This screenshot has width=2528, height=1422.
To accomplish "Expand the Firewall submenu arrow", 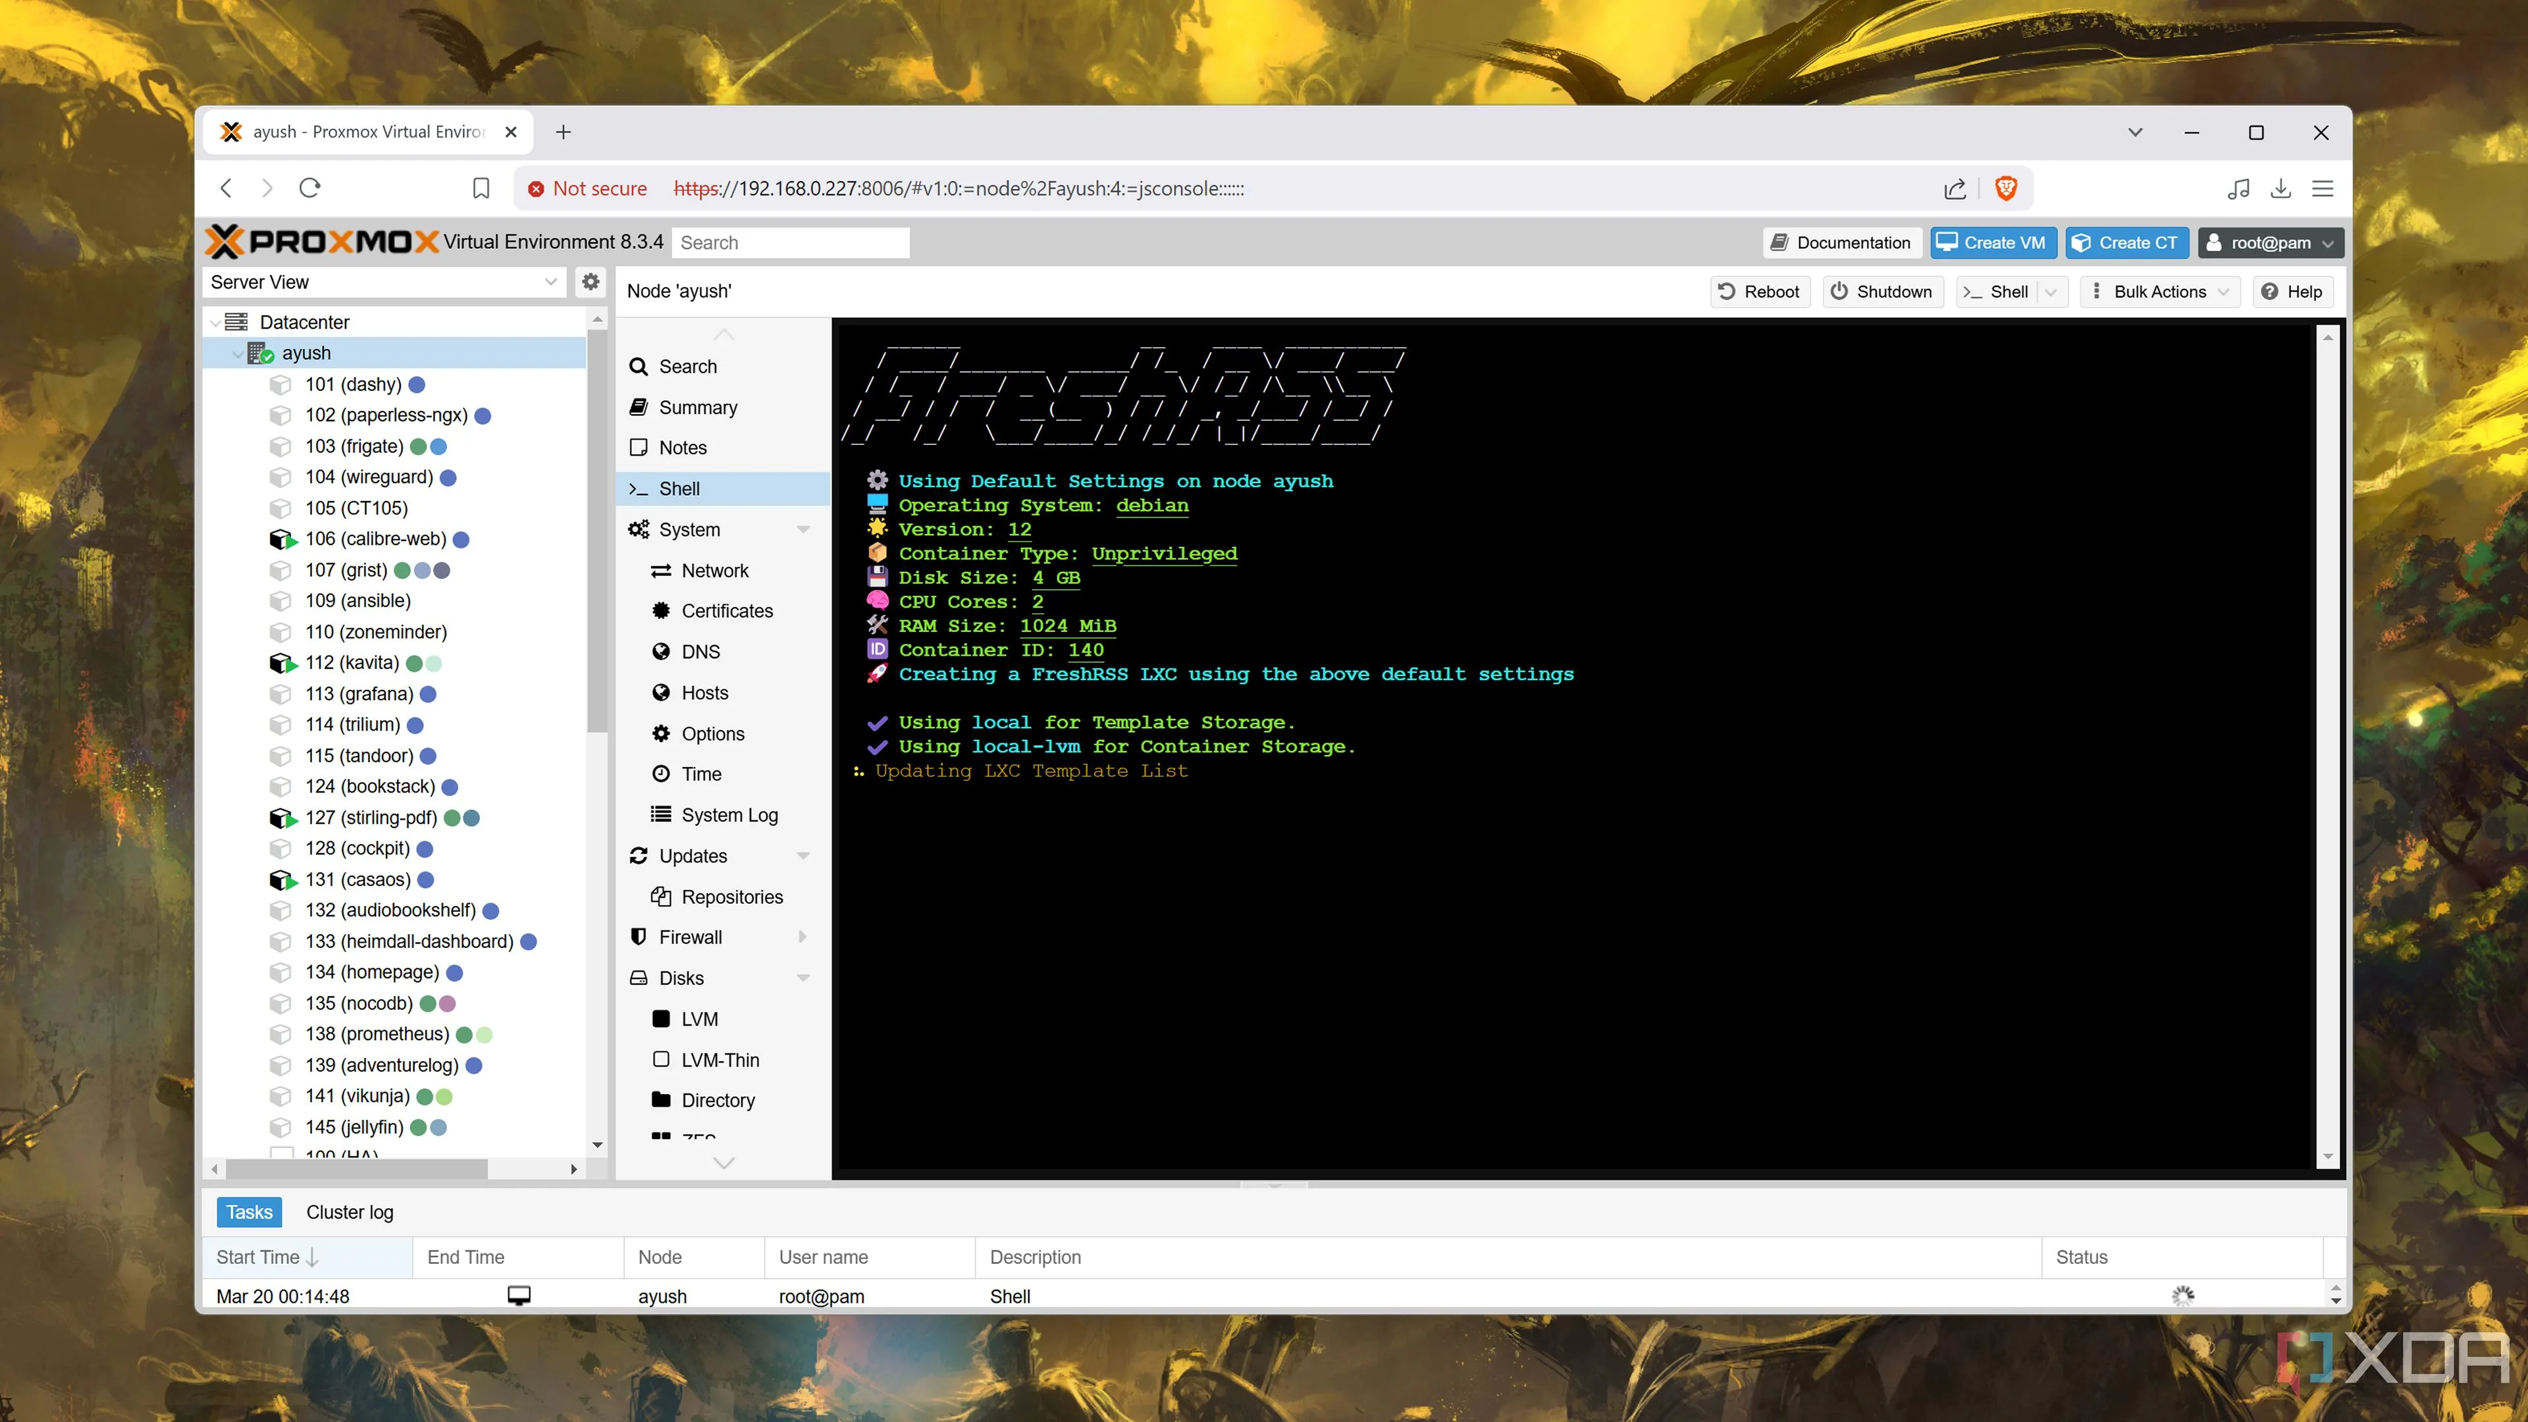I will click(803, 937).
